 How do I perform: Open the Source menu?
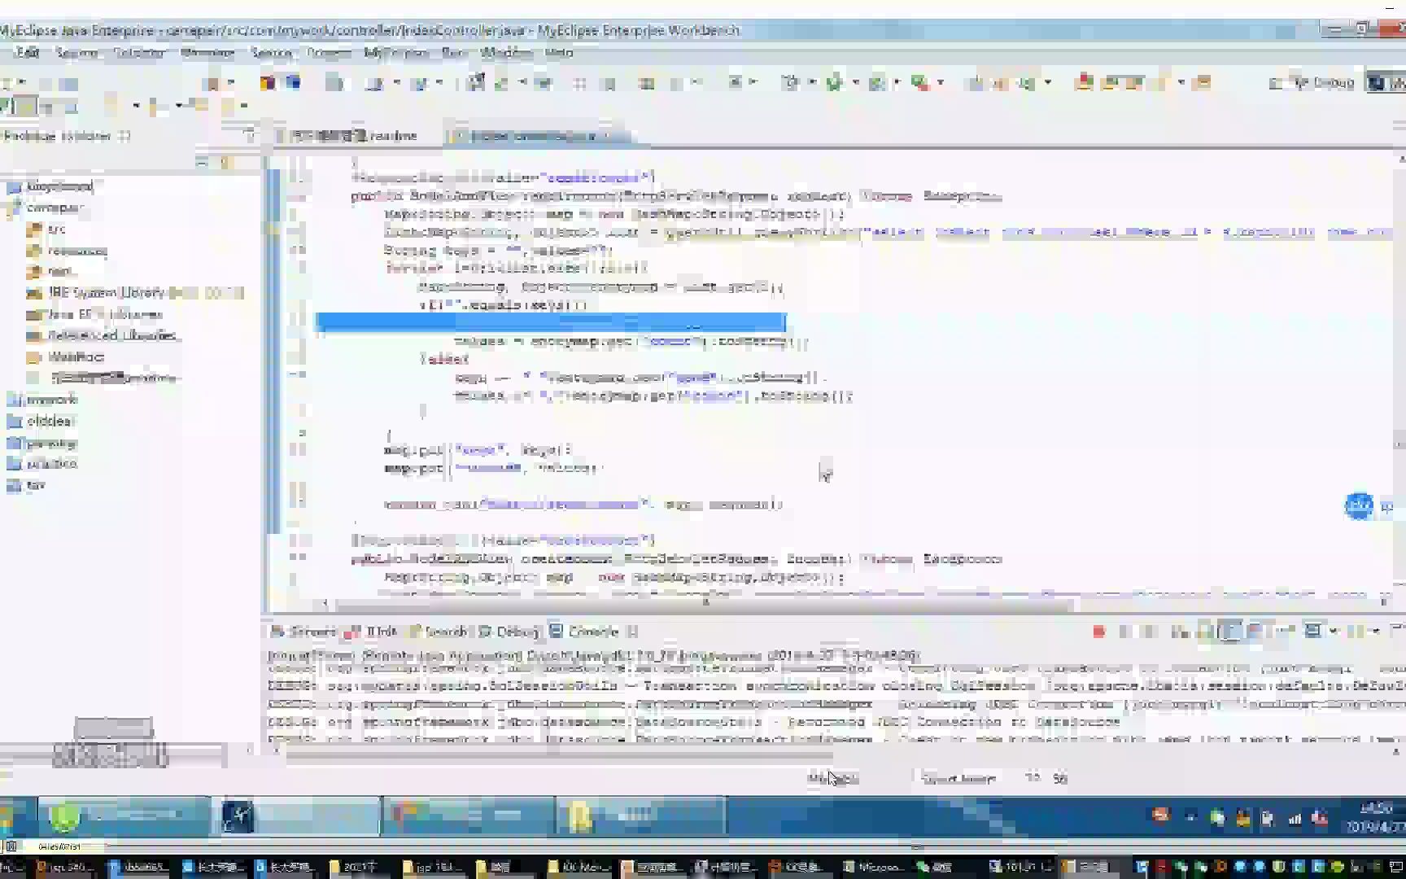tap(76, 52)
